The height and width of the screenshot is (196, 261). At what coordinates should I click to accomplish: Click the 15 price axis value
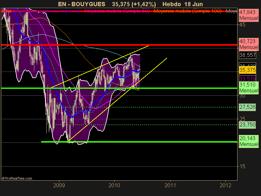pos(242,166)
